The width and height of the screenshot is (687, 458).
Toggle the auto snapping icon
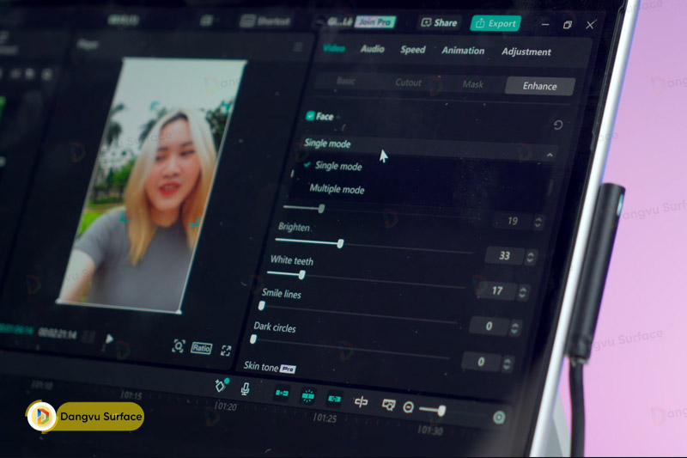coord(307,396)
